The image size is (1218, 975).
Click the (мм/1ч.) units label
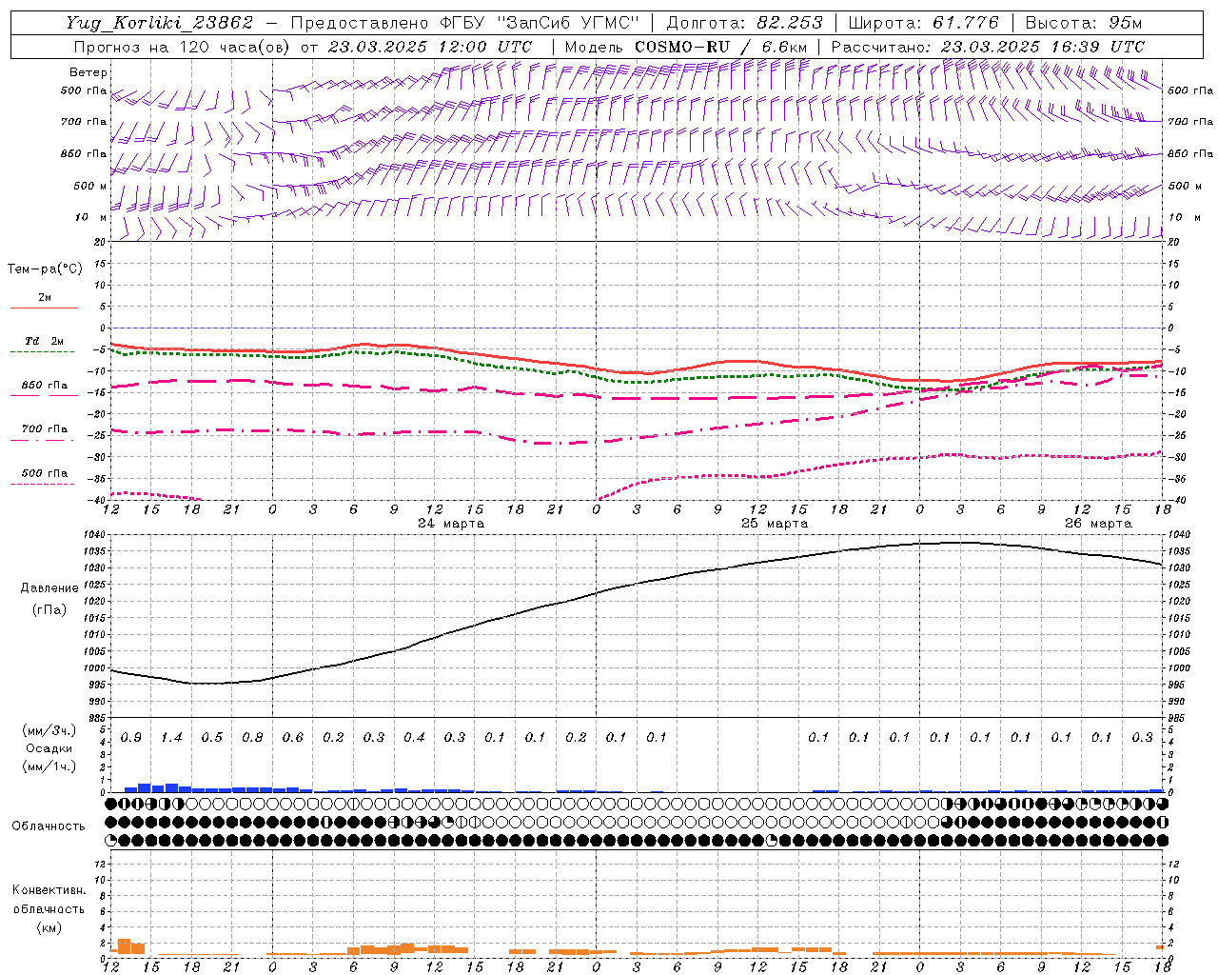pyautogui.click(x=49, y=766)
